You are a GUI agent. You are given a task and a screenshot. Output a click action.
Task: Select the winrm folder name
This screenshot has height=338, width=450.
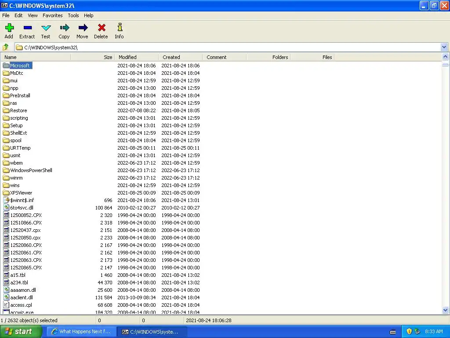(16, 178)
